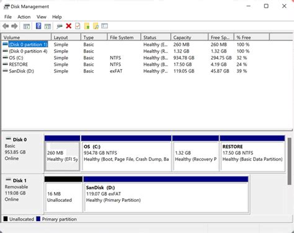
Task: Click the disk icon next to Disk 0
Action: [8, 139]
